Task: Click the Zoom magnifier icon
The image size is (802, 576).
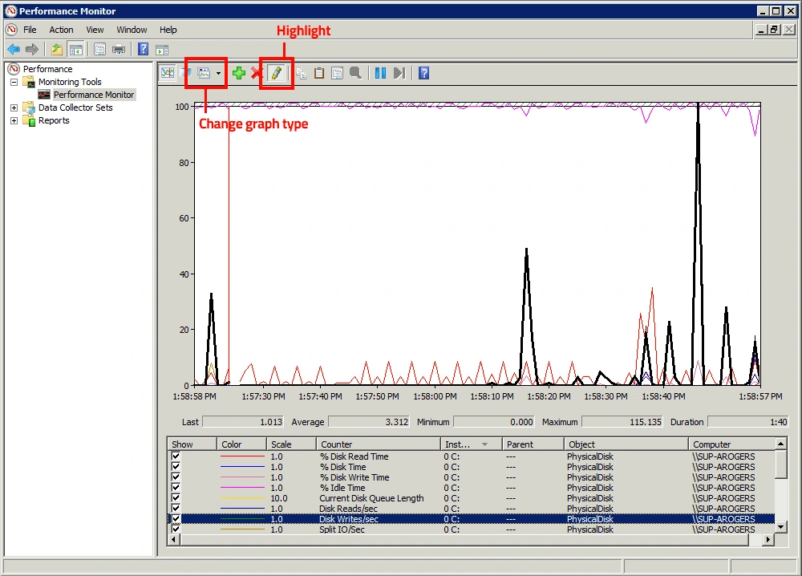Action: click(355, 73)
